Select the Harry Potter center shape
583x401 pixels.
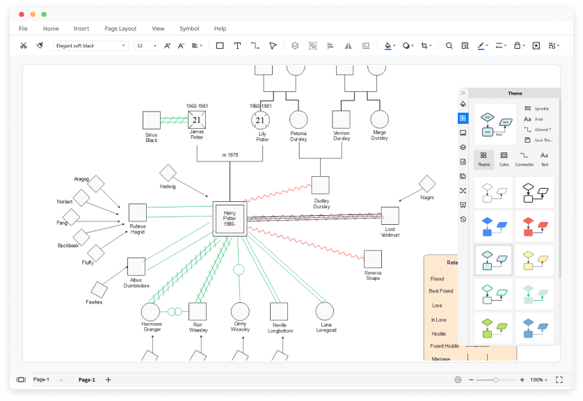point(230,219)
